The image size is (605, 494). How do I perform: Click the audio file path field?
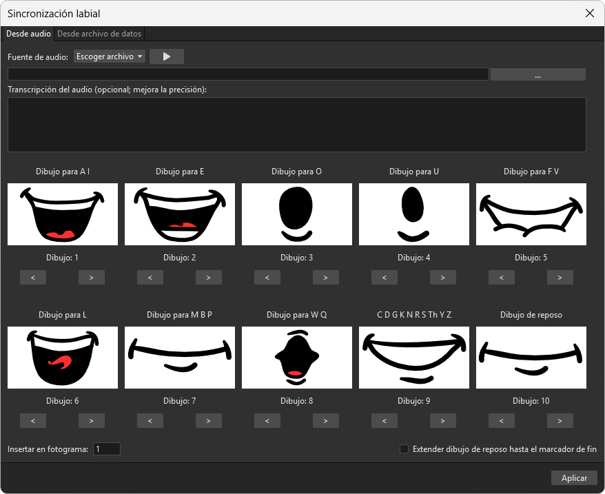point(248,74)
